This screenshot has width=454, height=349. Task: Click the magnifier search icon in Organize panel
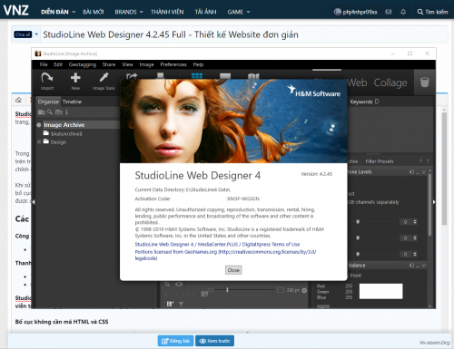point(50,112)
